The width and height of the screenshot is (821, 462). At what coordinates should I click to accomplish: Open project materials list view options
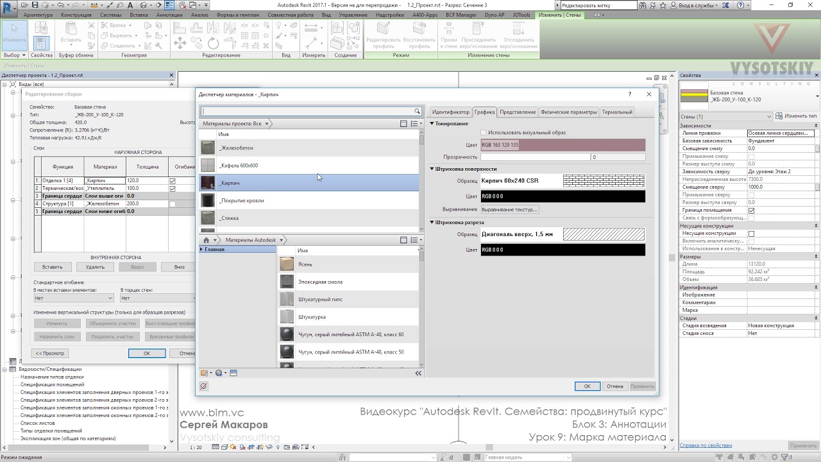coord(415,123)
